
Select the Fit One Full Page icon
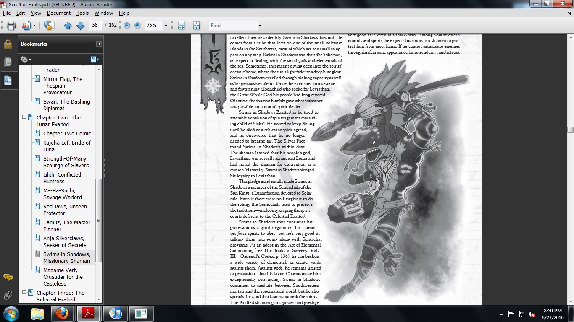(196, 26)
